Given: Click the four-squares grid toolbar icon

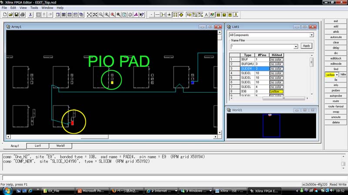Looking at the screenshot, I should pyautogui.click(x=175, y=15).
